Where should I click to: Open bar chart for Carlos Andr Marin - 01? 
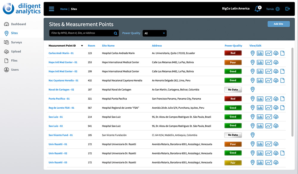pyautogui.click(x=260, y=53)
